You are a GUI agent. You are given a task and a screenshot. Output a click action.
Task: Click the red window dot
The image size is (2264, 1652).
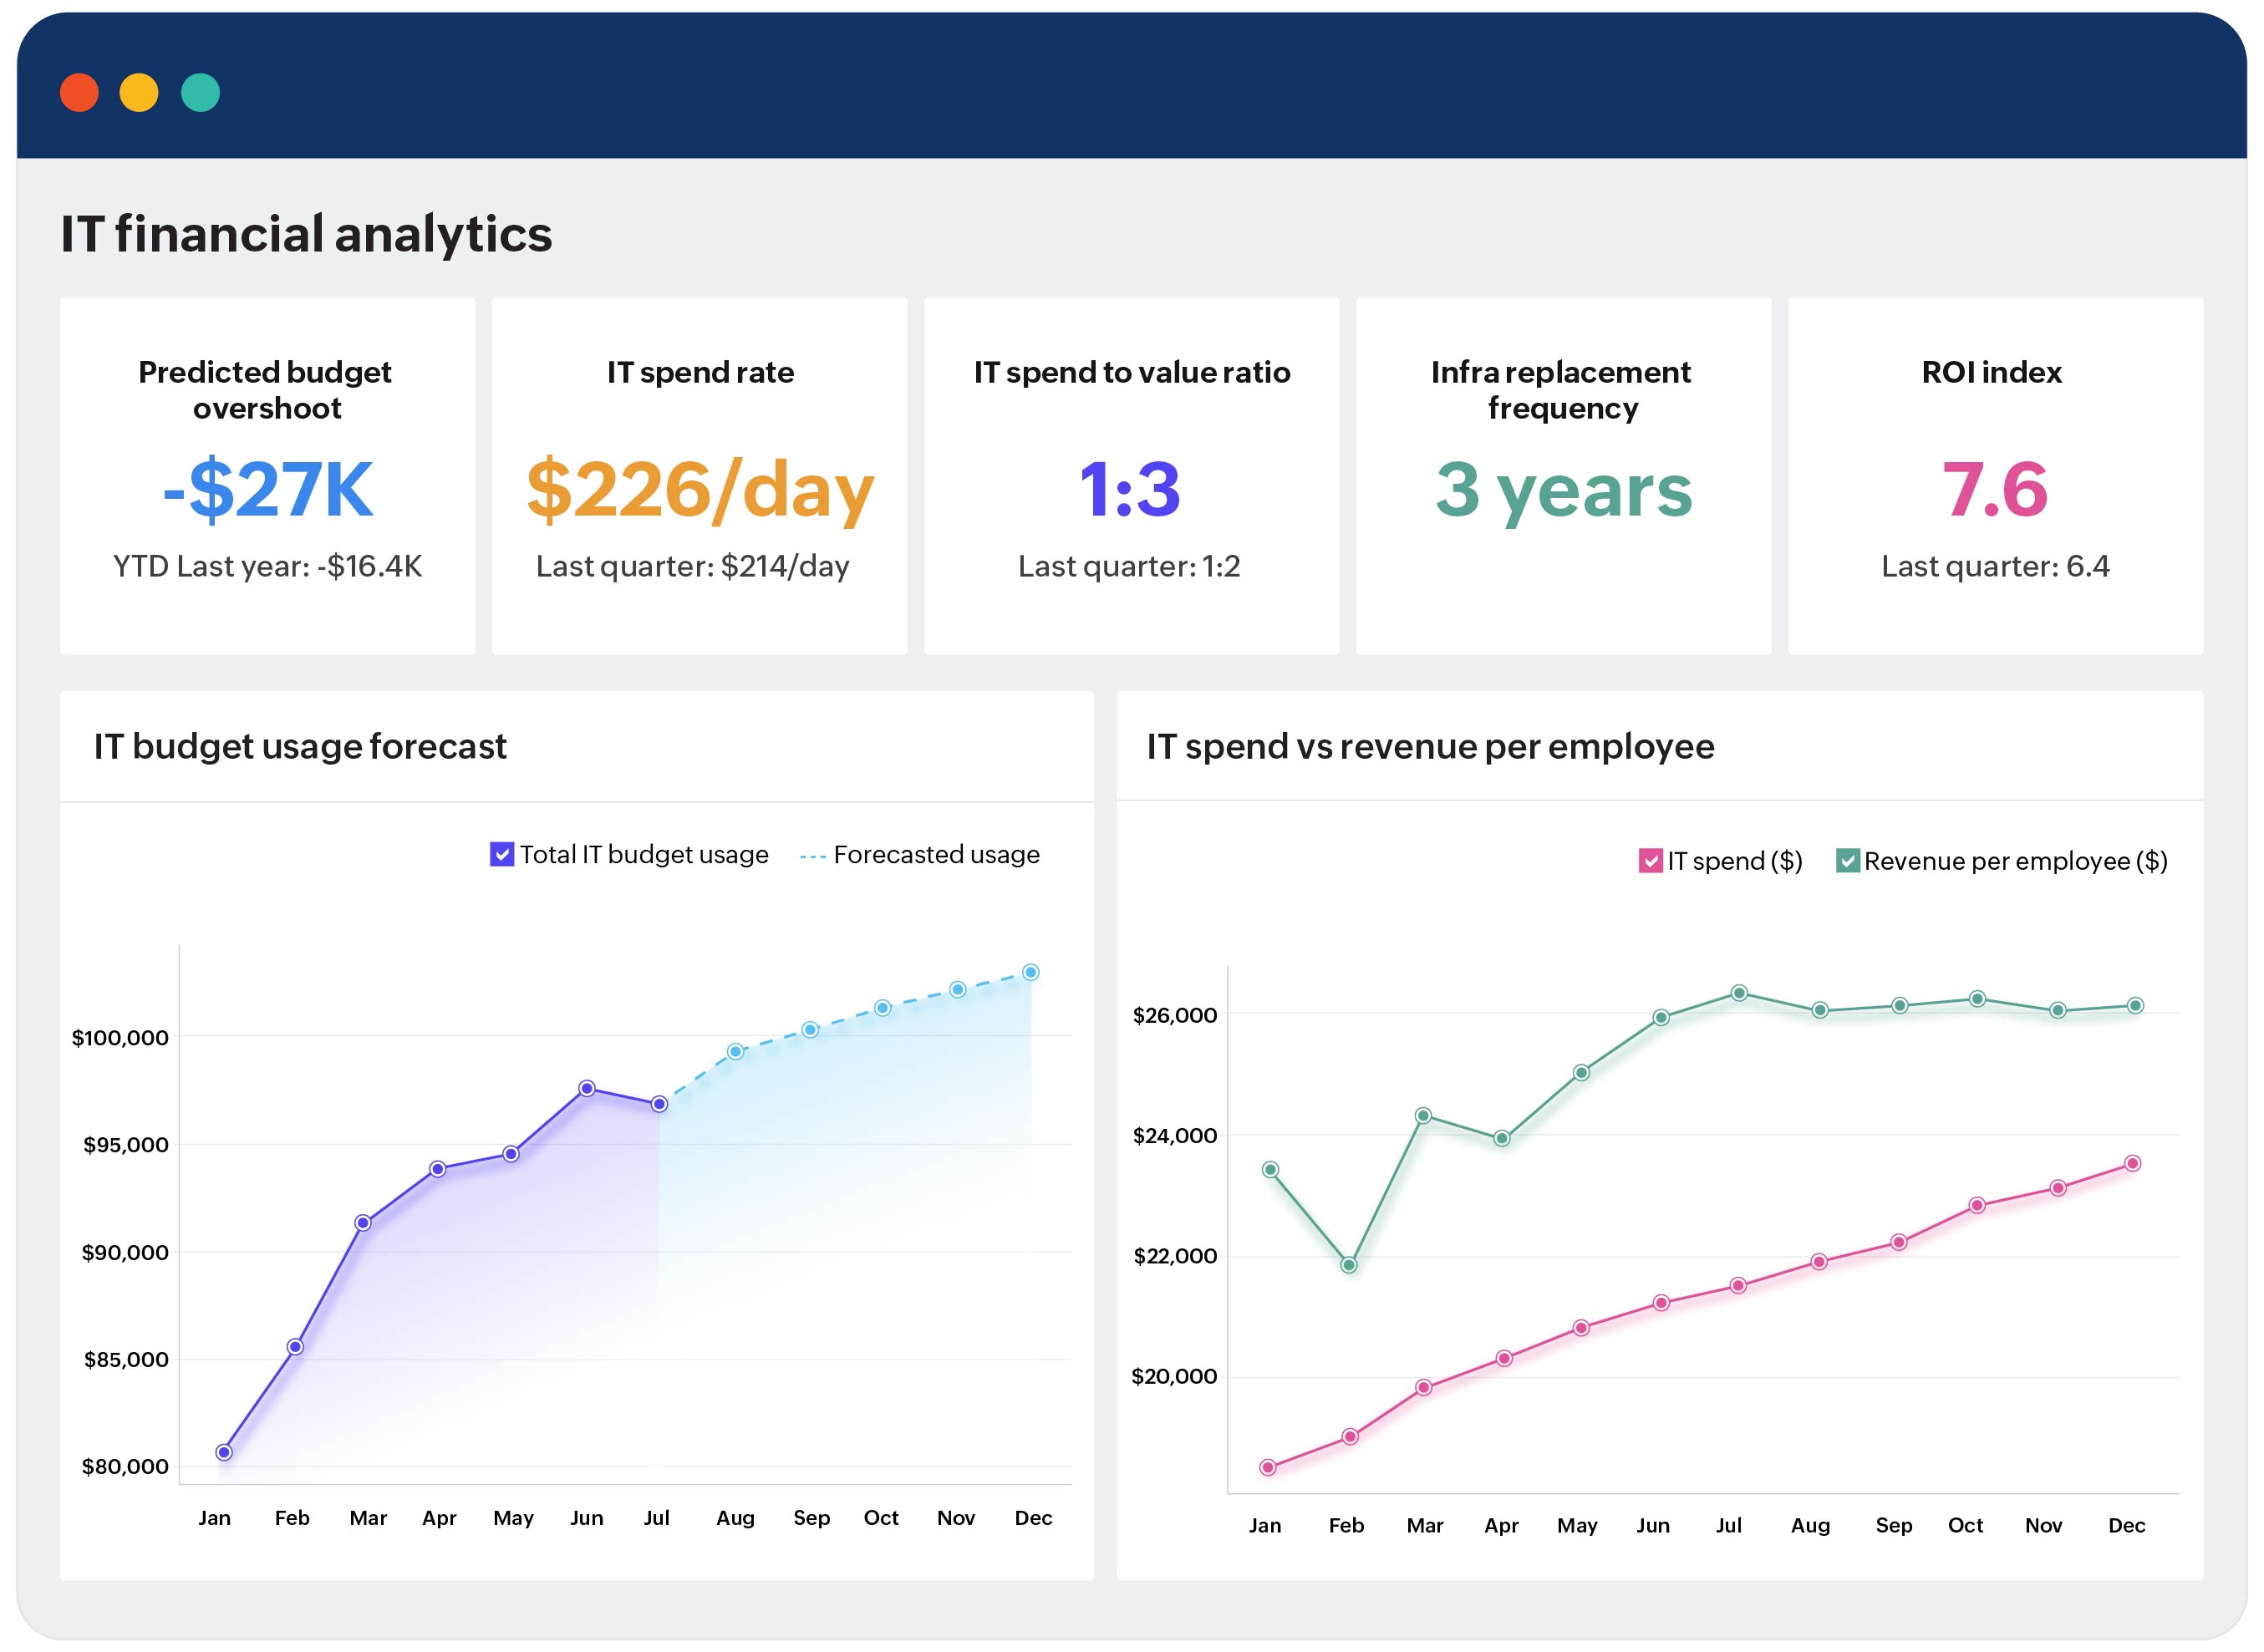(79, 93)
